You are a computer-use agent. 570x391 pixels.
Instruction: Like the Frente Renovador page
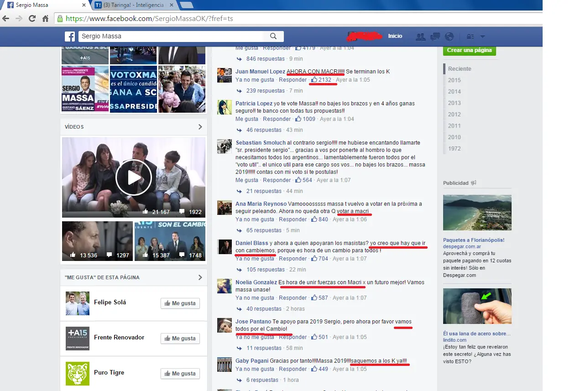pyautogui.click(x=180, y=339)
